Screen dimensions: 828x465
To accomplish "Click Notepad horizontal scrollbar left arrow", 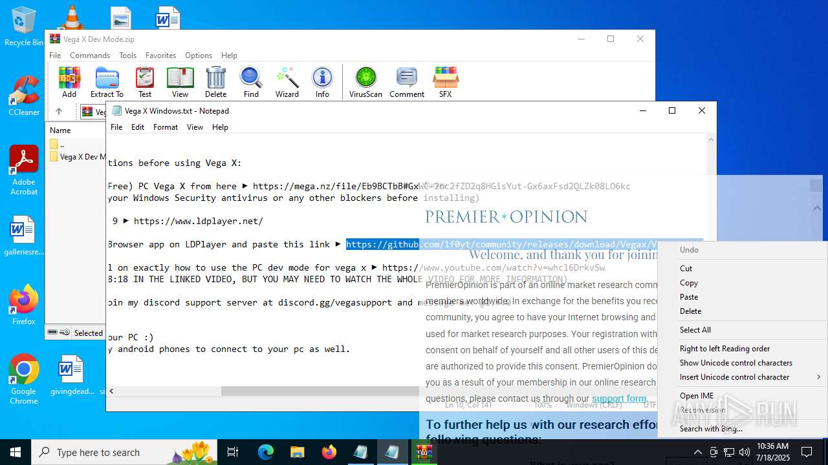I will click(x=111, y=391).
